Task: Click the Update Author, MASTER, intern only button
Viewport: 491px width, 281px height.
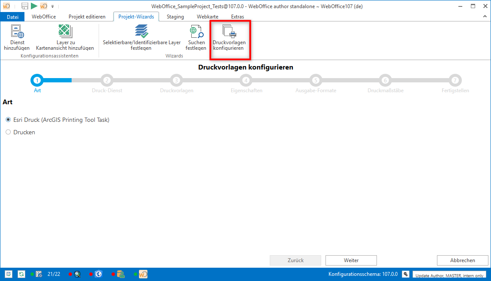Action: [x=449, y=275]
